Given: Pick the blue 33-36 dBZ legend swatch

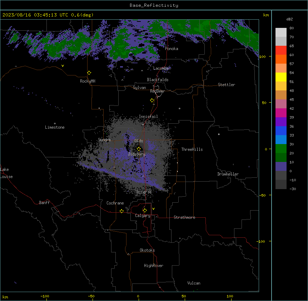Looking at the screenshot, I should coord(281,130).
